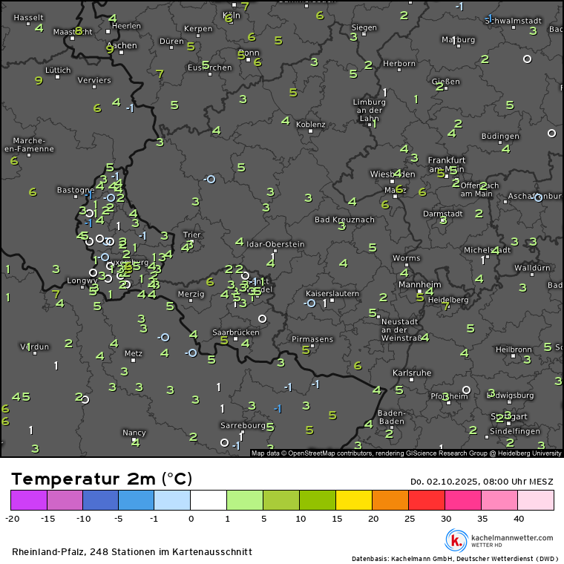Click the Büdingen city label

500,136
